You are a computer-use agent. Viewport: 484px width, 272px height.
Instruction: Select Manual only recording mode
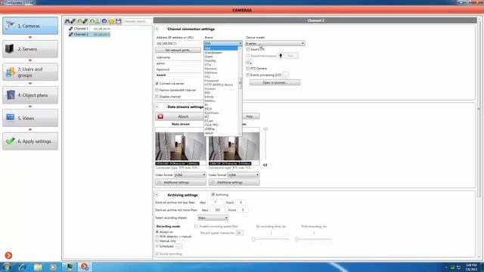(157, 241)
